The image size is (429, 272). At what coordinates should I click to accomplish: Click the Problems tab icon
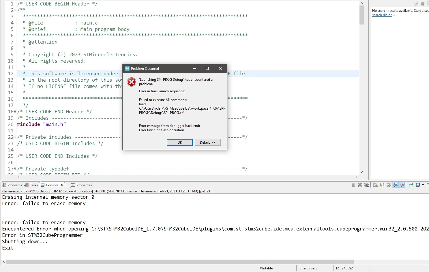click(4, 185)
